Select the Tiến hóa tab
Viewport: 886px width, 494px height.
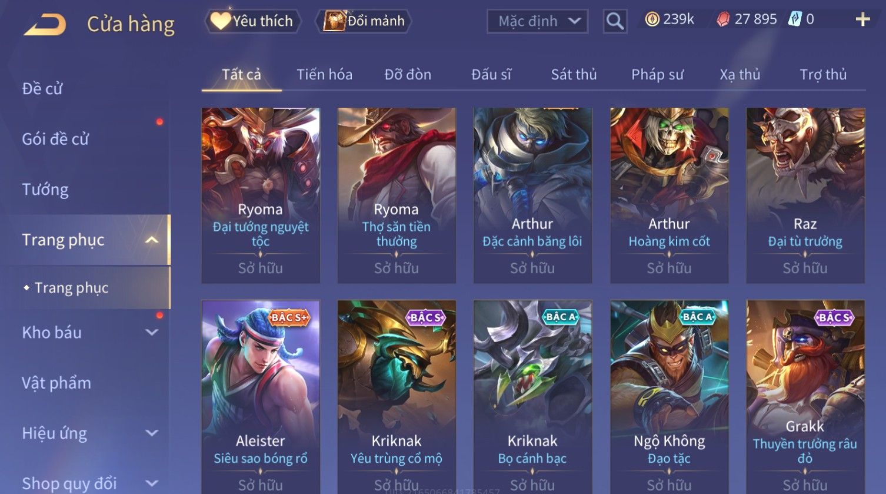pos(324,74)
